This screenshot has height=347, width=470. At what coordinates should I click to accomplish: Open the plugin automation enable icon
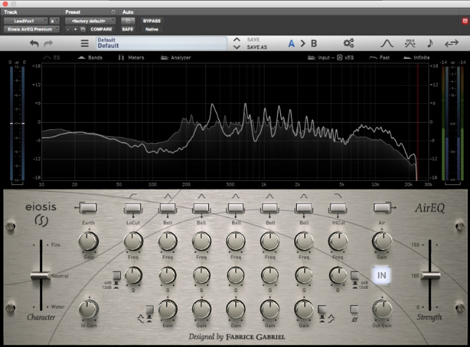[x=128, y=21]
